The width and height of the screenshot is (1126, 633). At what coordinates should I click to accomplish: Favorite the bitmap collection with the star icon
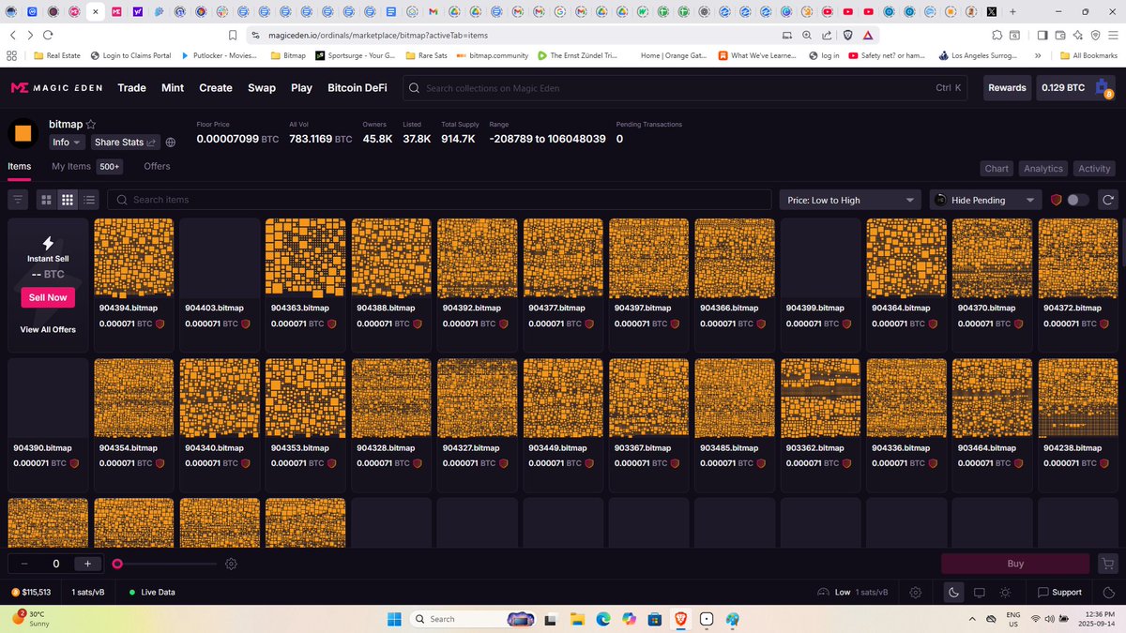point(91,124)
